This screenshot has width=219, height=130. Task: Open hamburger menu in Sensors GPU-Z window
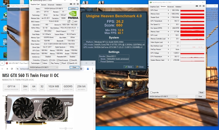pos(203,6)
